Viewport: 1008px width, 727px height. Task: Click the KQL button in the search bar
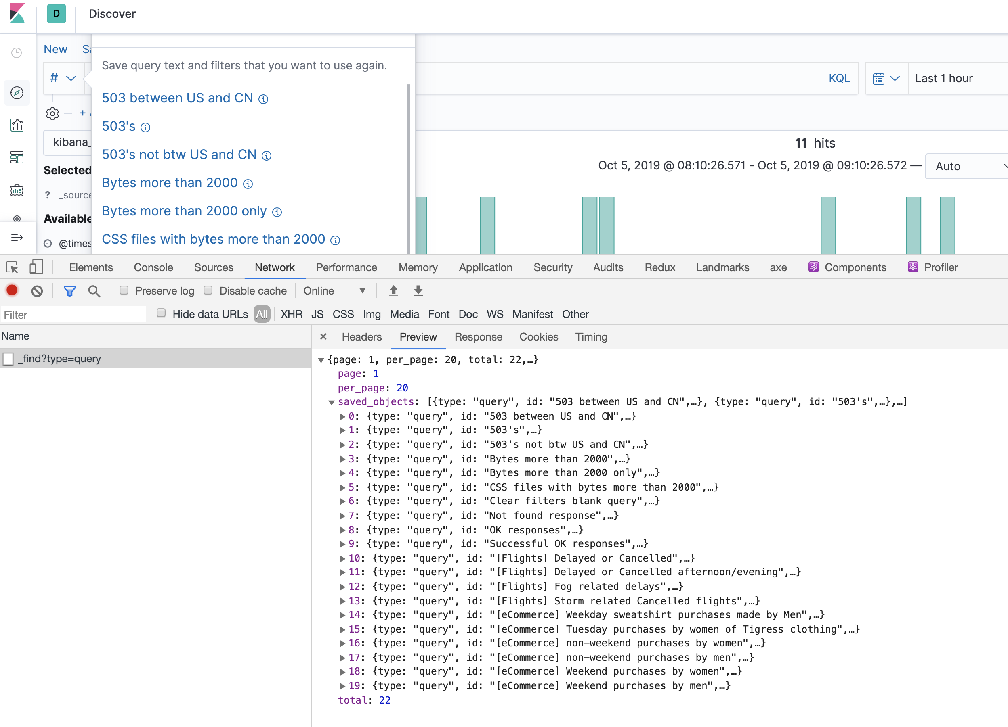click(x=839, y=78)
